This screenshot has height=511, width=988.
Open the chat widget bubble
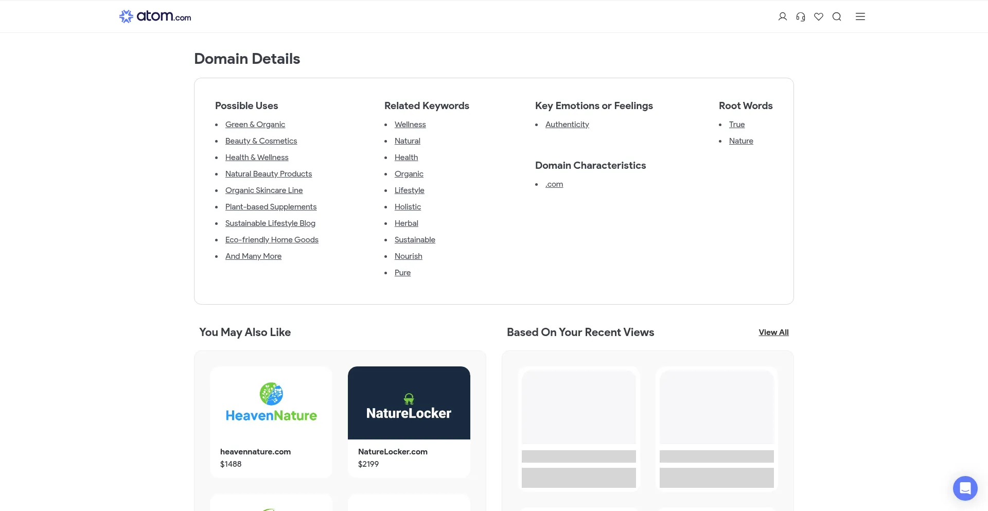pyautogui.click(x=964, y=488)
